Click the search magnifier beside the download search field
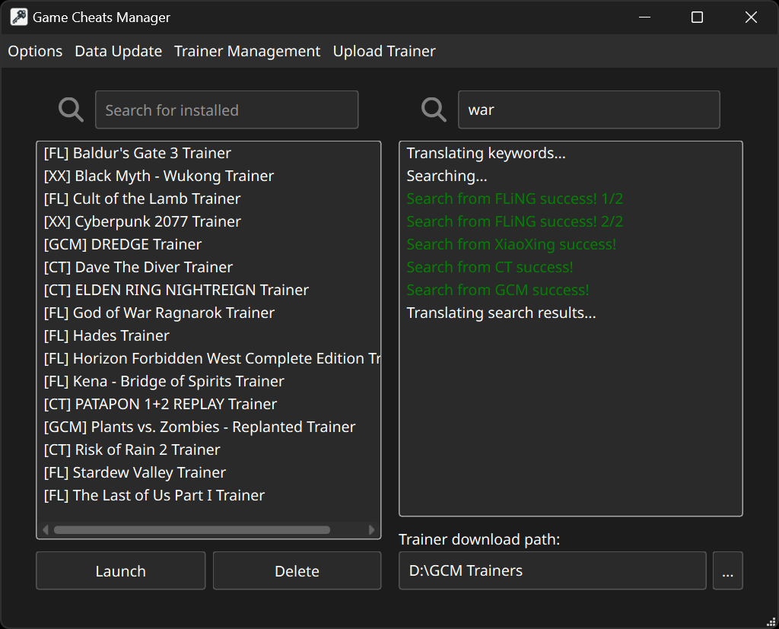This screenshot has width=779, height=629. pos(433,109)
